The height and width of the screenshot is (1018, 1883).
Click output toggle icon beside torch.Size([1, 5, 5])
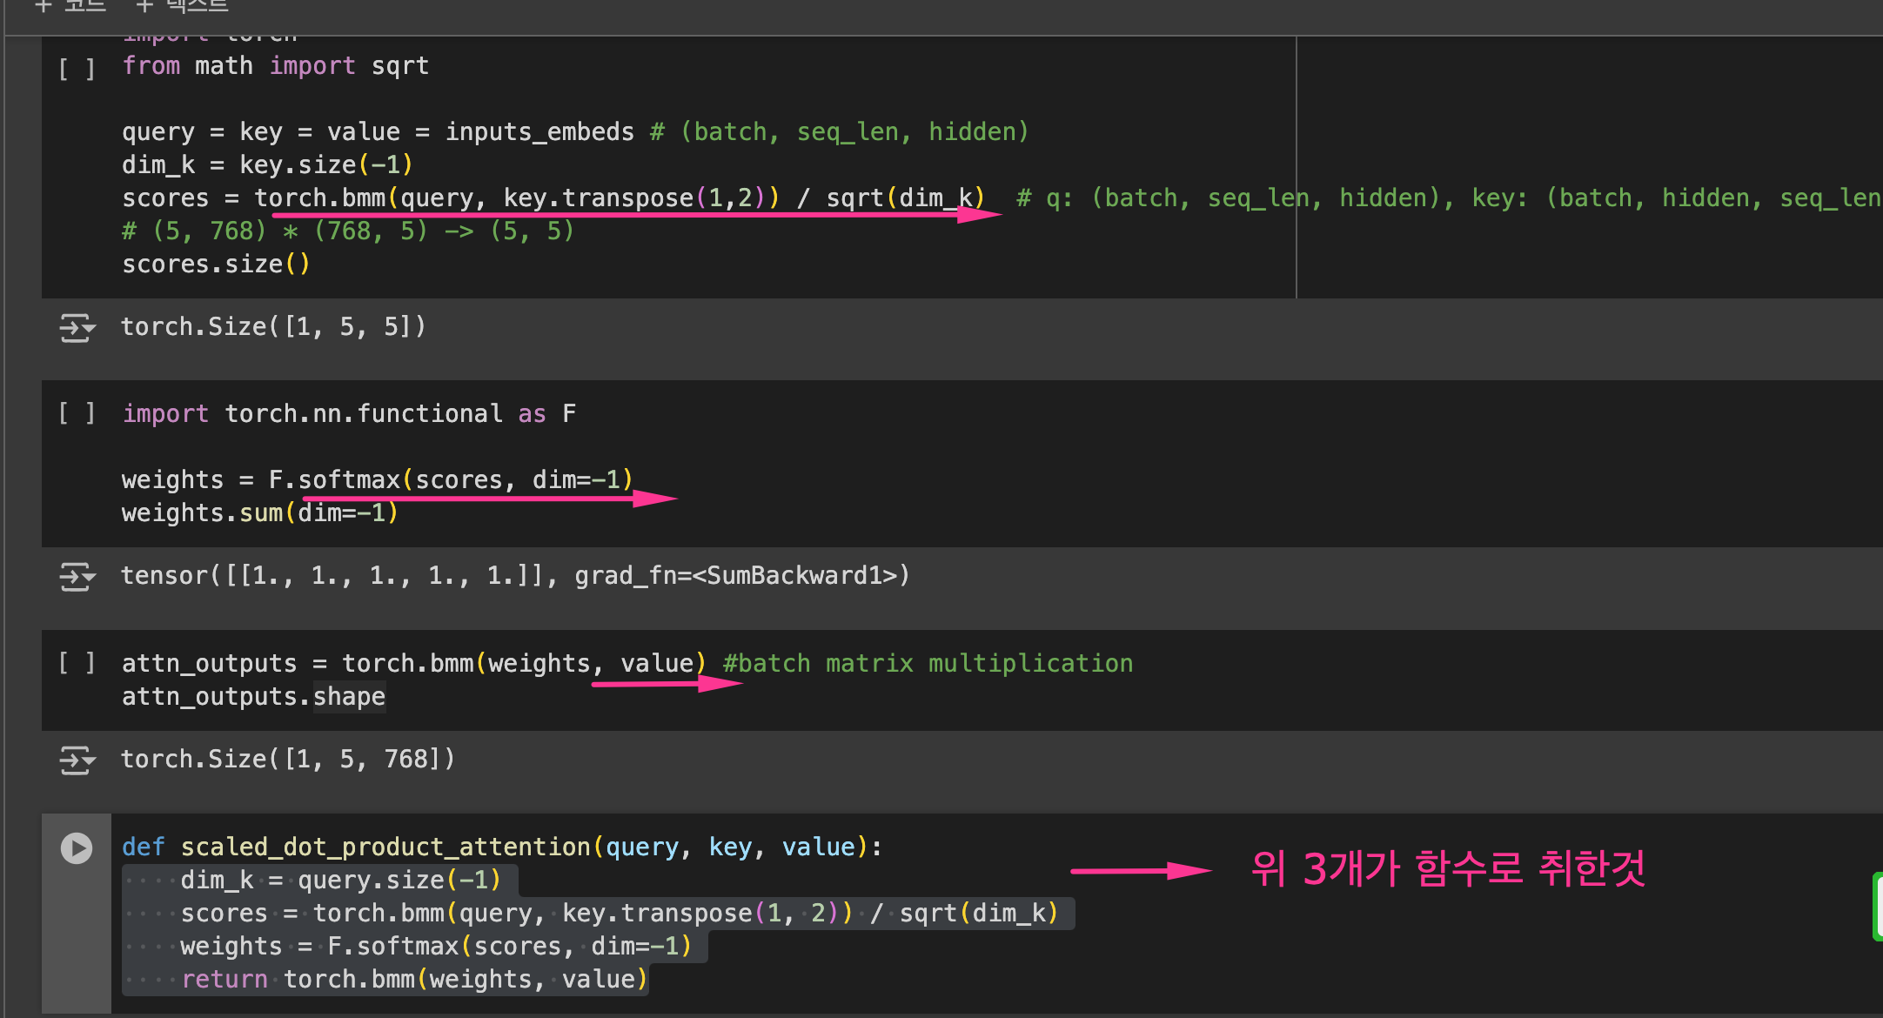(77, 328)
